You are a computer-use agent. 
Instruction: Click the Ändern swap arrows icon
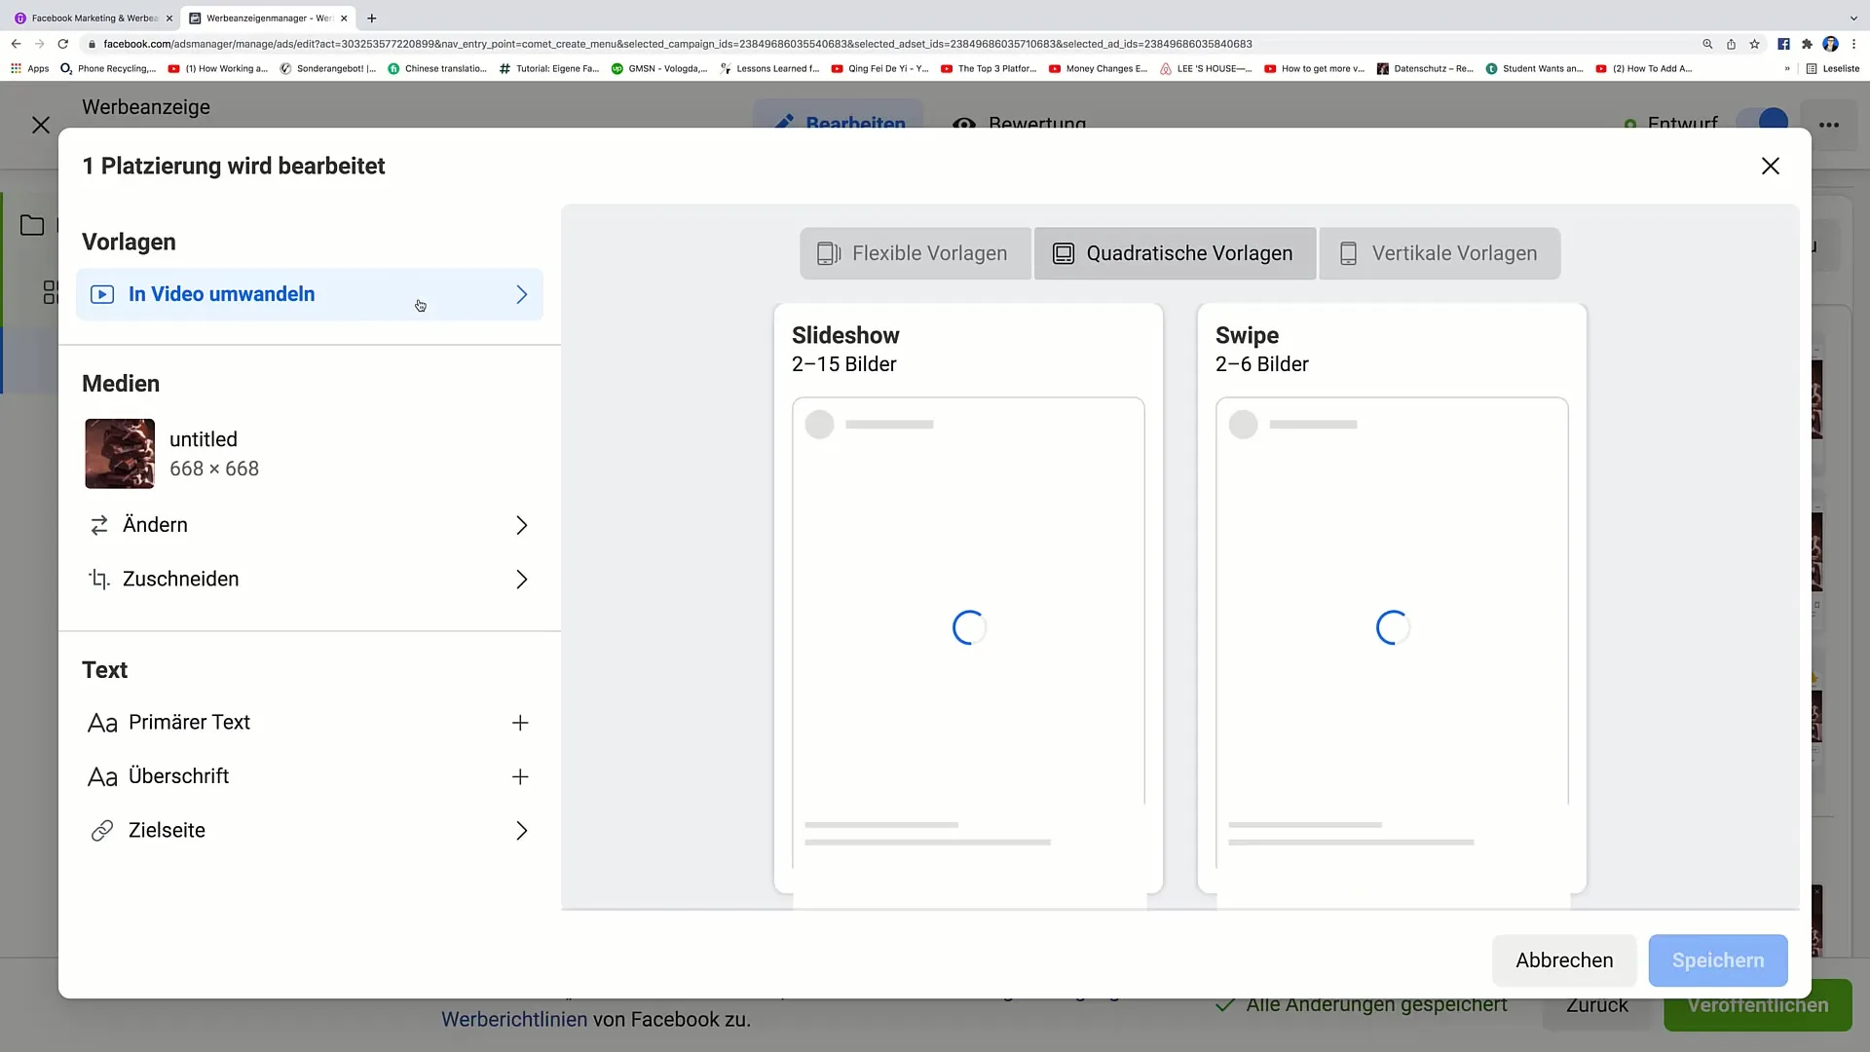click(99, 526)
